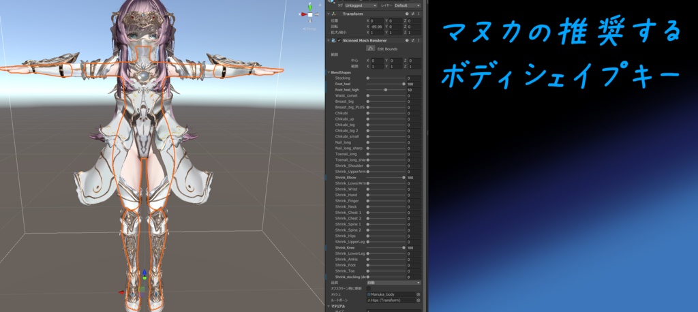Screen dimensions: 698x312
Task: Click the Waist_corset blendshape slider
Action: [x=386, y=95]
